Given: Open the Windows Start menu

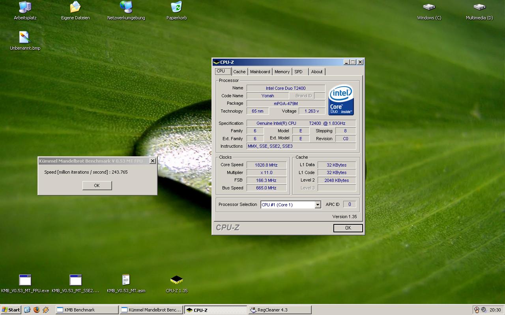Looking at the screenshot, I should click(11, 310).
